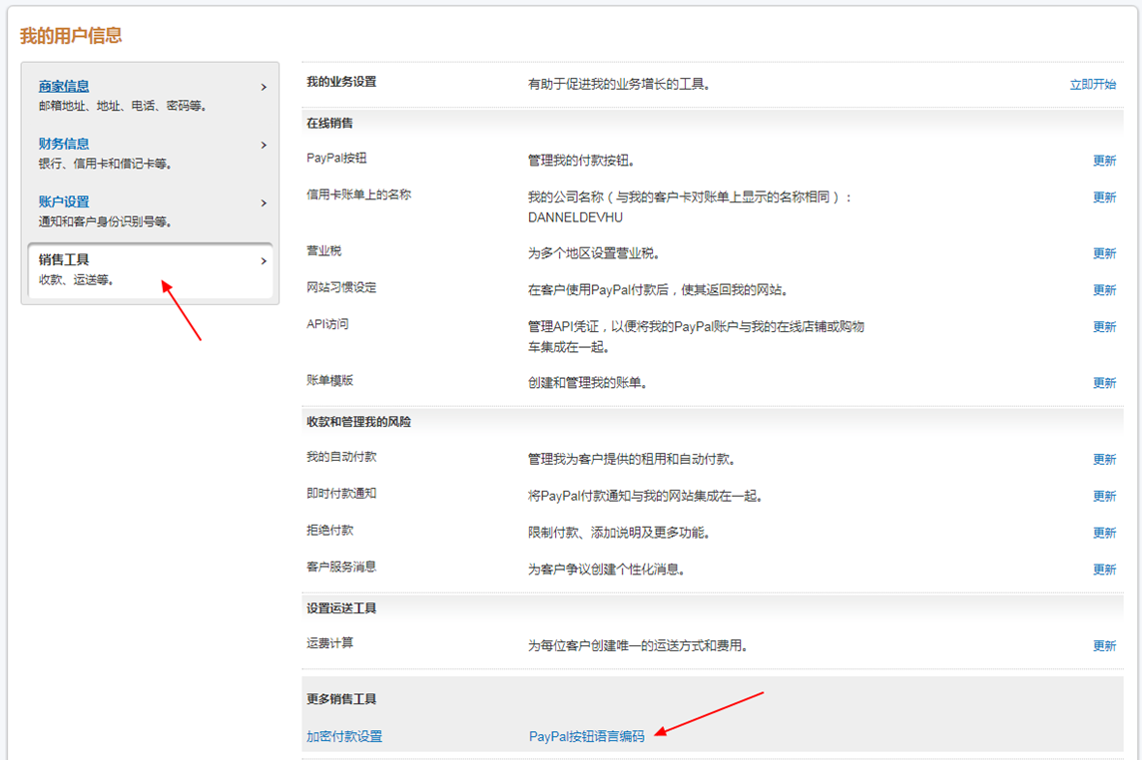Click 立即开始 for 我的业务设置
Screen dimensions: 1142x760
(1092, 85)
